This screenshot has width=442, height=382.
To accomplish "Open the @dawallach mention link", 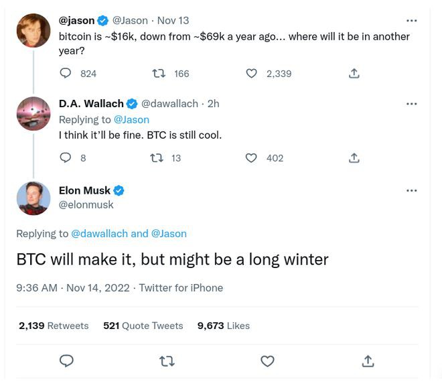I will click(99, 233).
